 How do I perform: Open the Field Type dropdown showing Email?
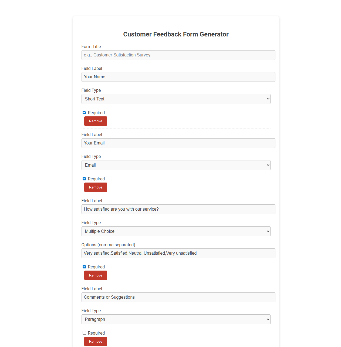tap(176, 165)
